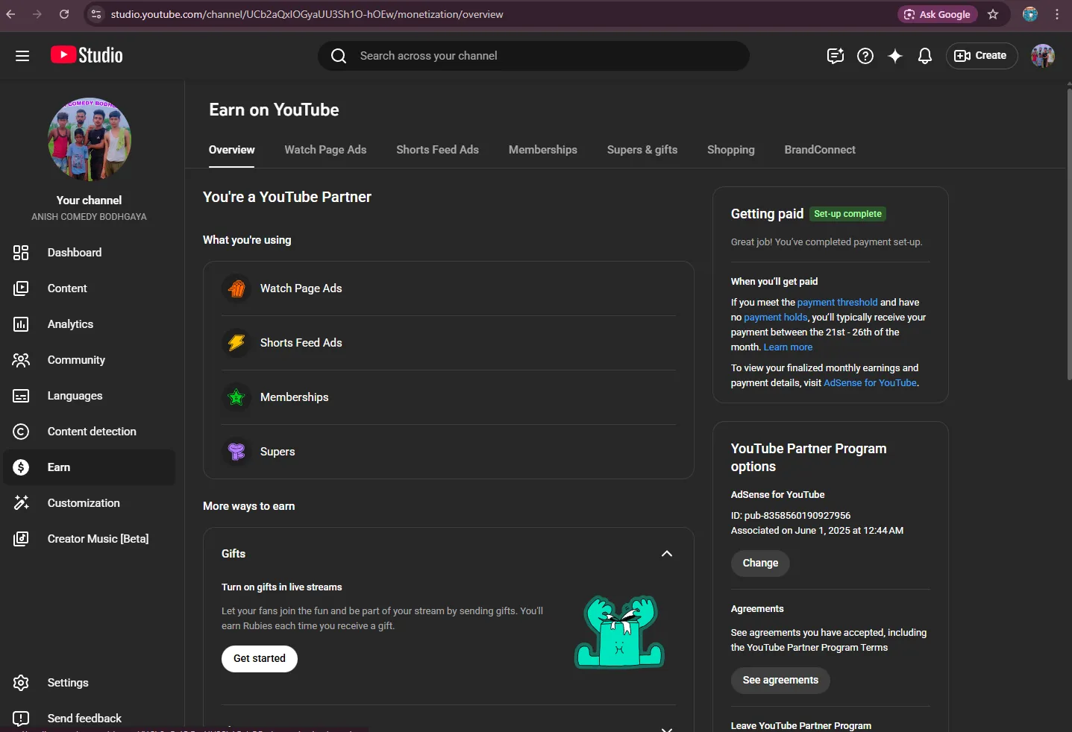This screenshot has height=732, width=1072.
Task: Click the Change AdSense button
Action: click(x=760, y=564)
